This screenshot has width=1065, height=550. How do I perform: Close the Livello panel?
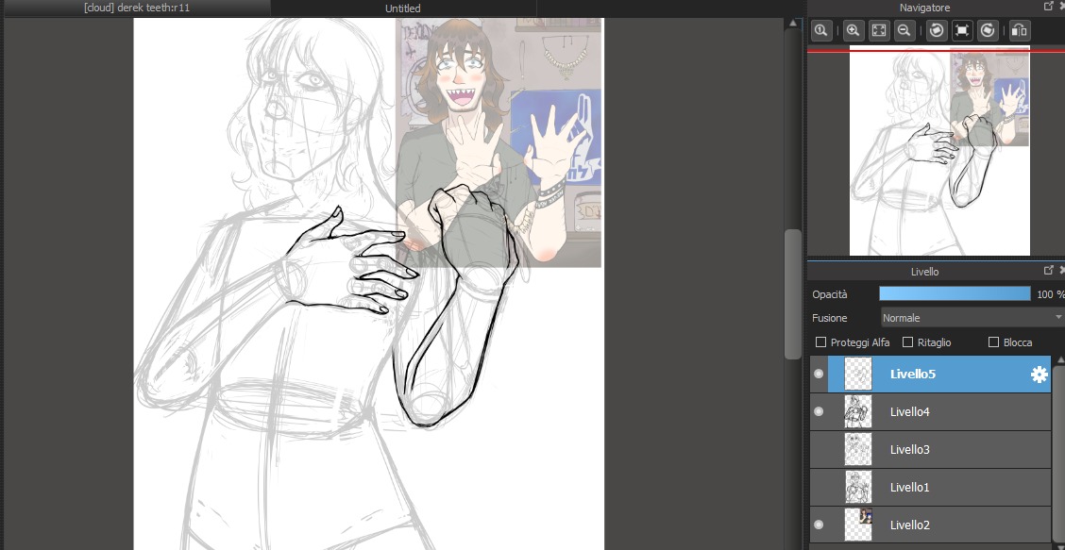coord(1061,270)
